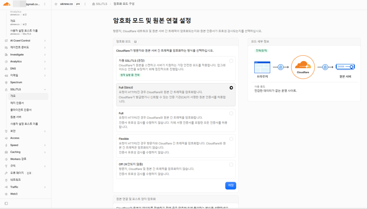Click the lock icon in the SSL/TLS breadcrumb
This screenshot has height=209, width=367.
pyautogui.click(x=93, y=4)
